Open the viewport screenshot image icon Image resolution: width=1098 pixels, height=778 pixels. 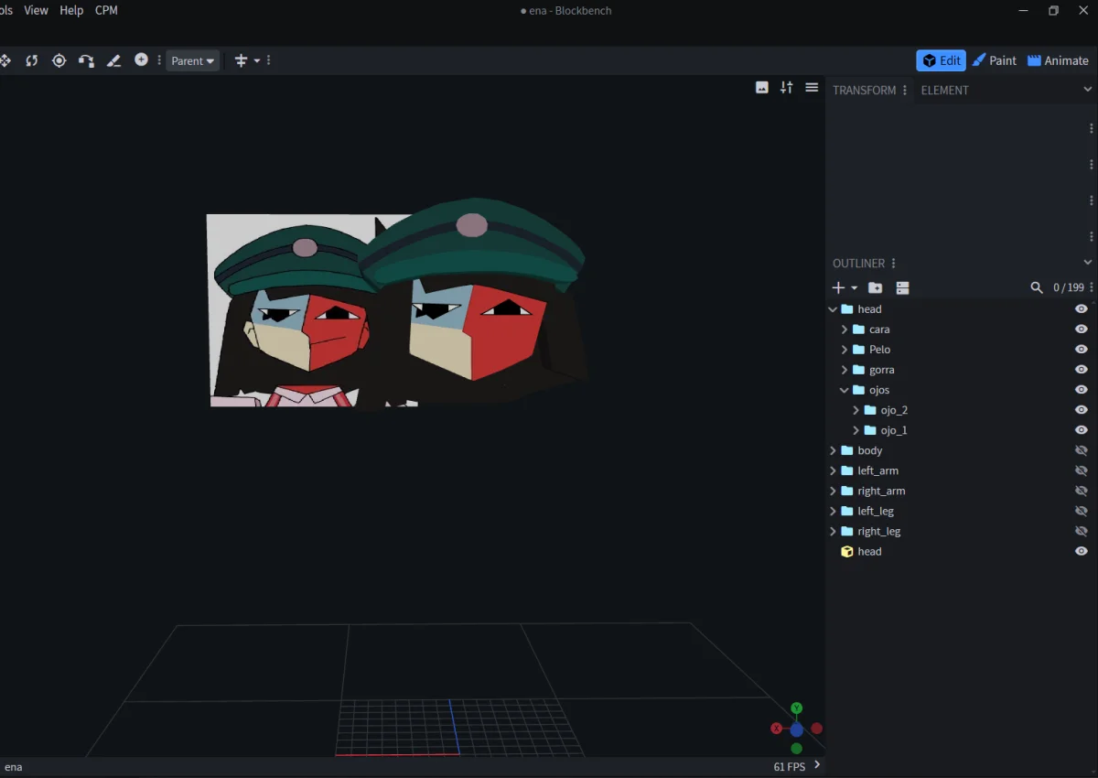click(x=762, y=87)
